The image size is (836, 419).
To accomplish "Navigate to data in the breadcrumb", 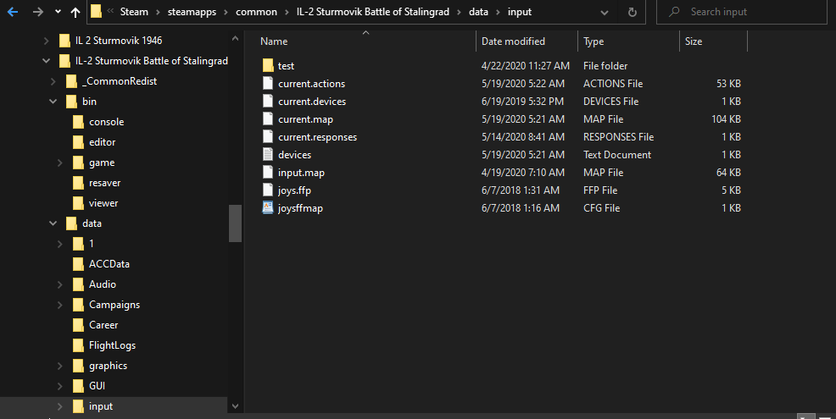I will click(x=478, y=12).
